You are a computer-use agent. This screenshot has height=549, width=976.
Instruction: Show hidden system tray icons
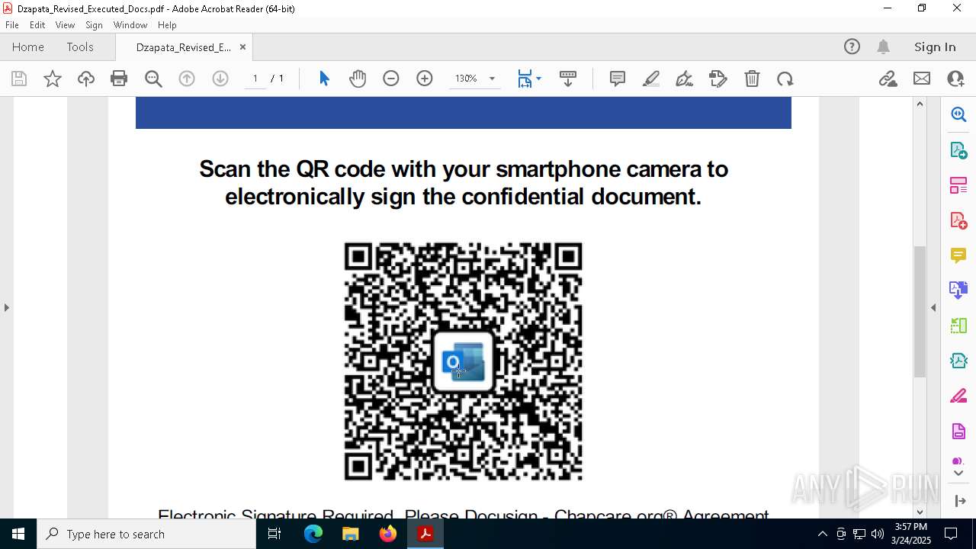tap(822, 534)
